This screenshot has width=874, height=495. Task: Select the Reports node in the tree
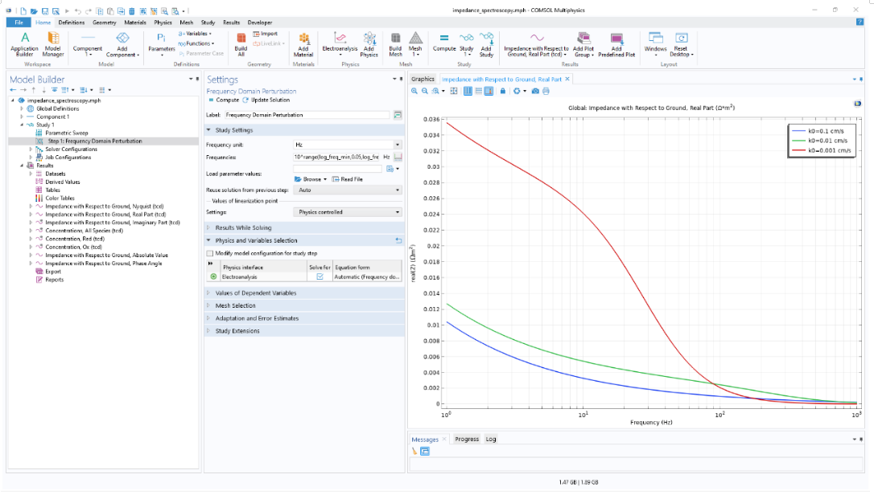point(54,280)
